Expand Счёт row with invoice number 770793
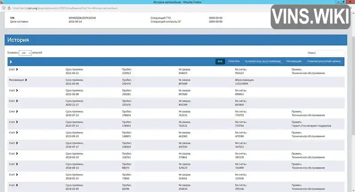Image resolution: width=355 pixels, height=192 pixels. 17,111
